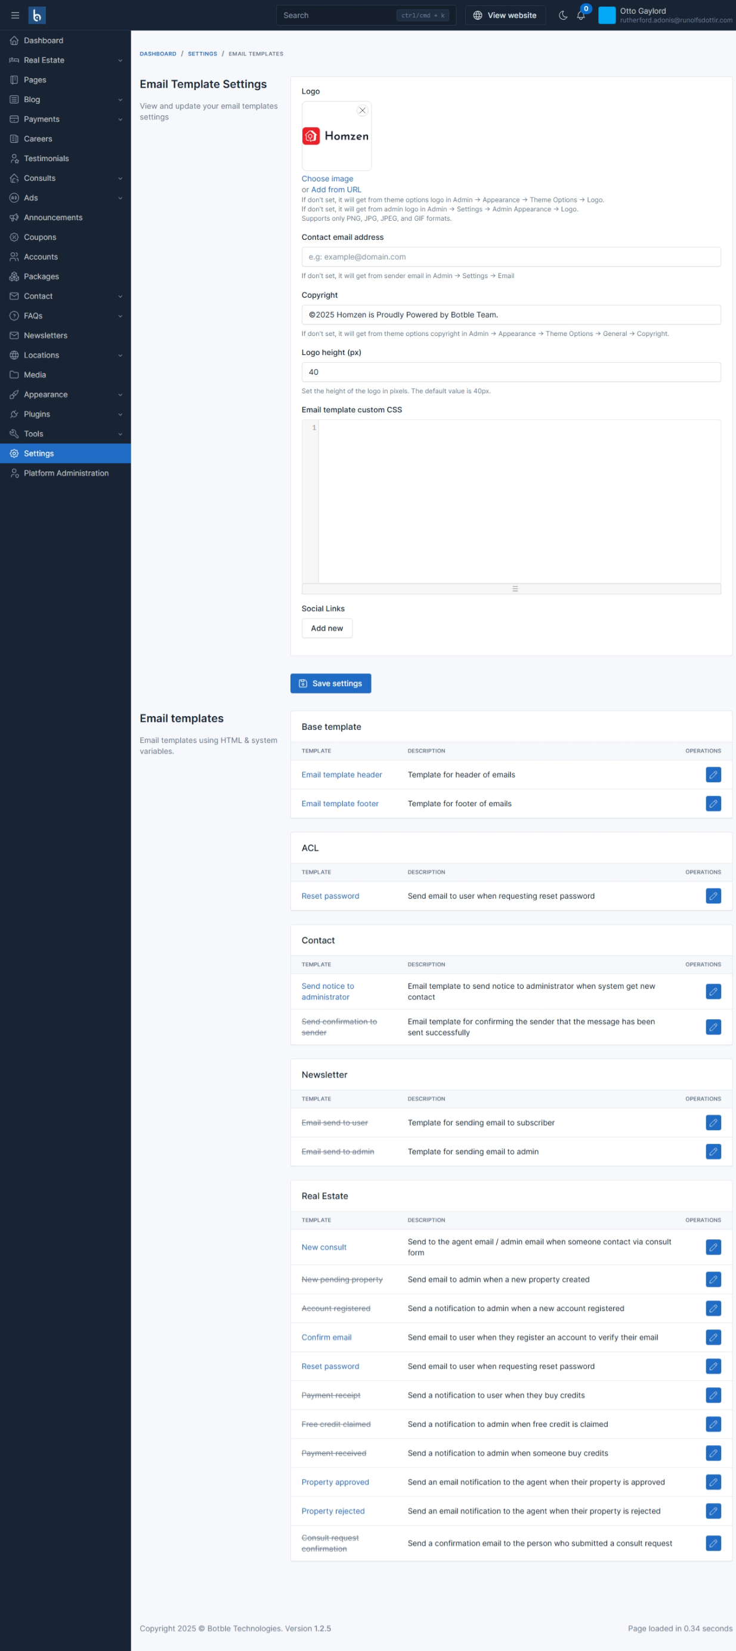This screenshot has width=736, height=1651.
Task: Open Otto Gaylord user avatar
Action: (x=607, y=16)
